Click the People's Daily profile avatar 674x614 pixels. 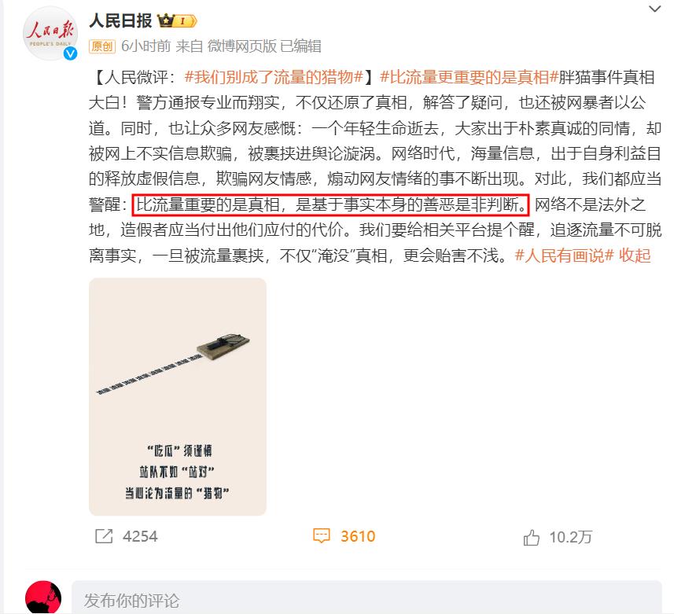pos(50,33)
